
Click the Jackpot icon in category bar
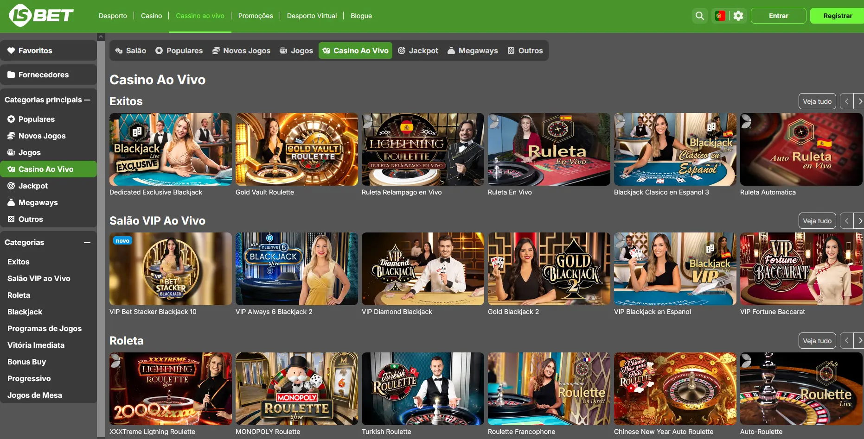[402, 50]
